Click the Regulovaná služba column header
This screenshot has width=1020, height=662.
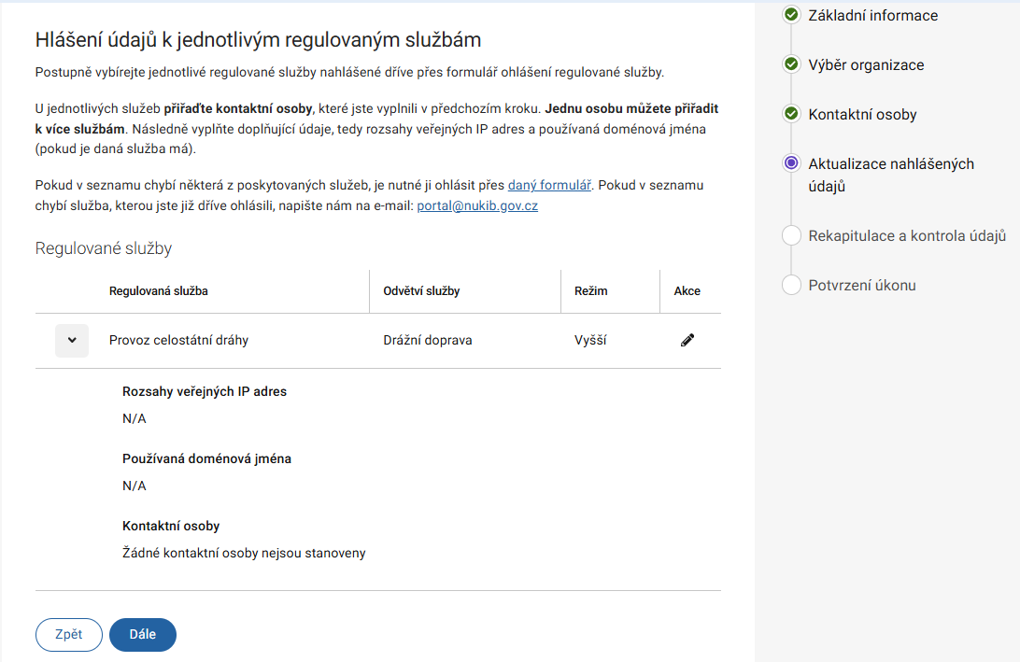(158, 291)
